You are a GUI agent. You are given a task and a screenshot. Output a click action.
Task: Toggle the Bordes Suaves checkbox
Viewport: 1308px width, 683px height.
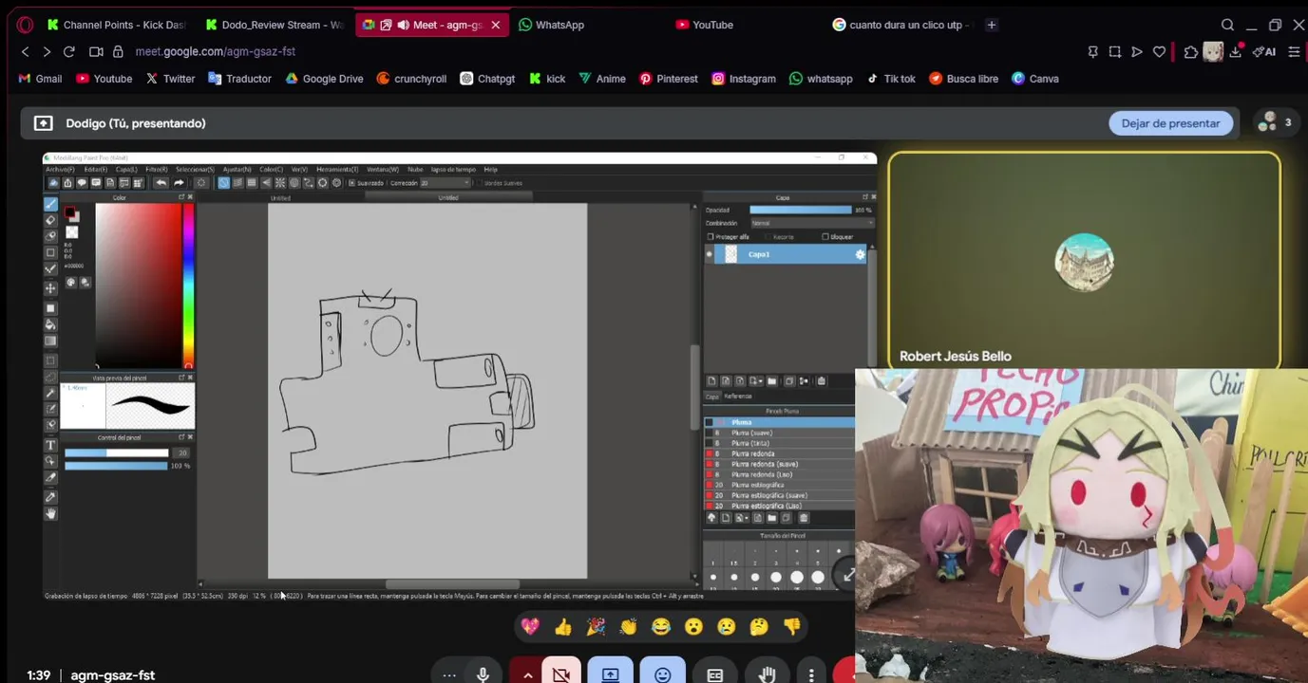[480, 183]
